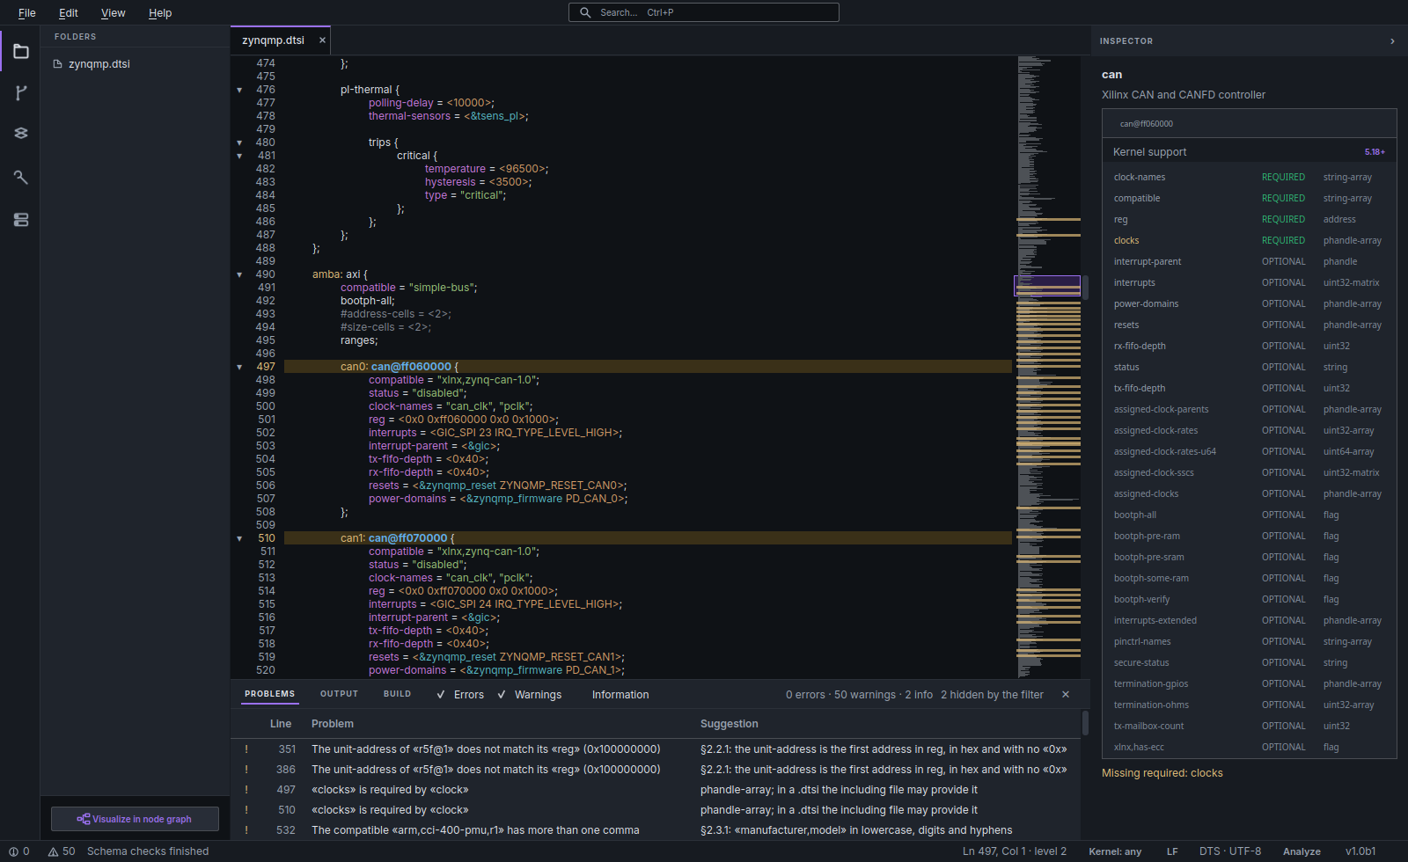Open the Edit menu

click(69, 13)
